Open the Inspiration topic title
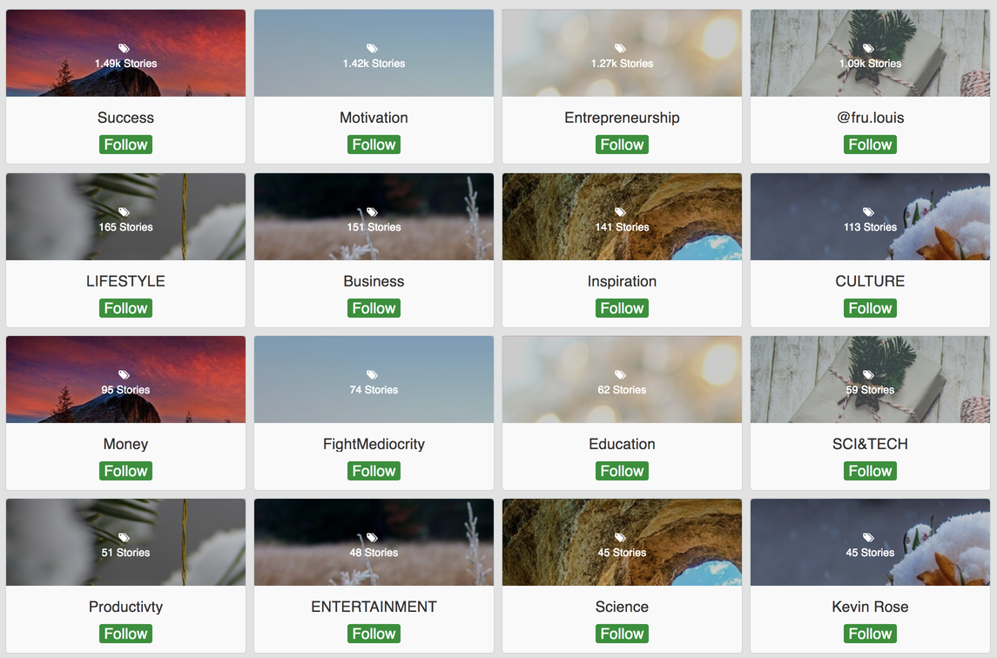This screenshot has width=997, height=658. [622, 281]
